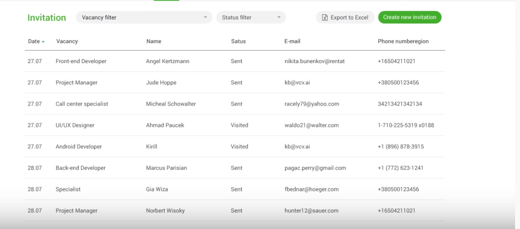Click the E-mail column header
Viewport: 520px width, 229px height.
point(292,41)
